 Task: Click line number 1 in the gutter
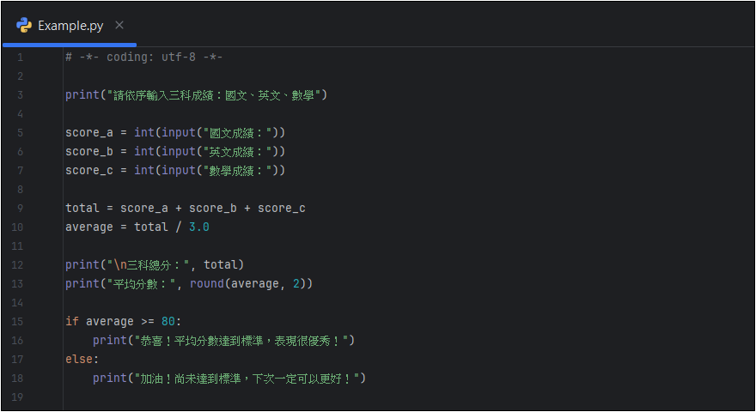coord(20,58)
